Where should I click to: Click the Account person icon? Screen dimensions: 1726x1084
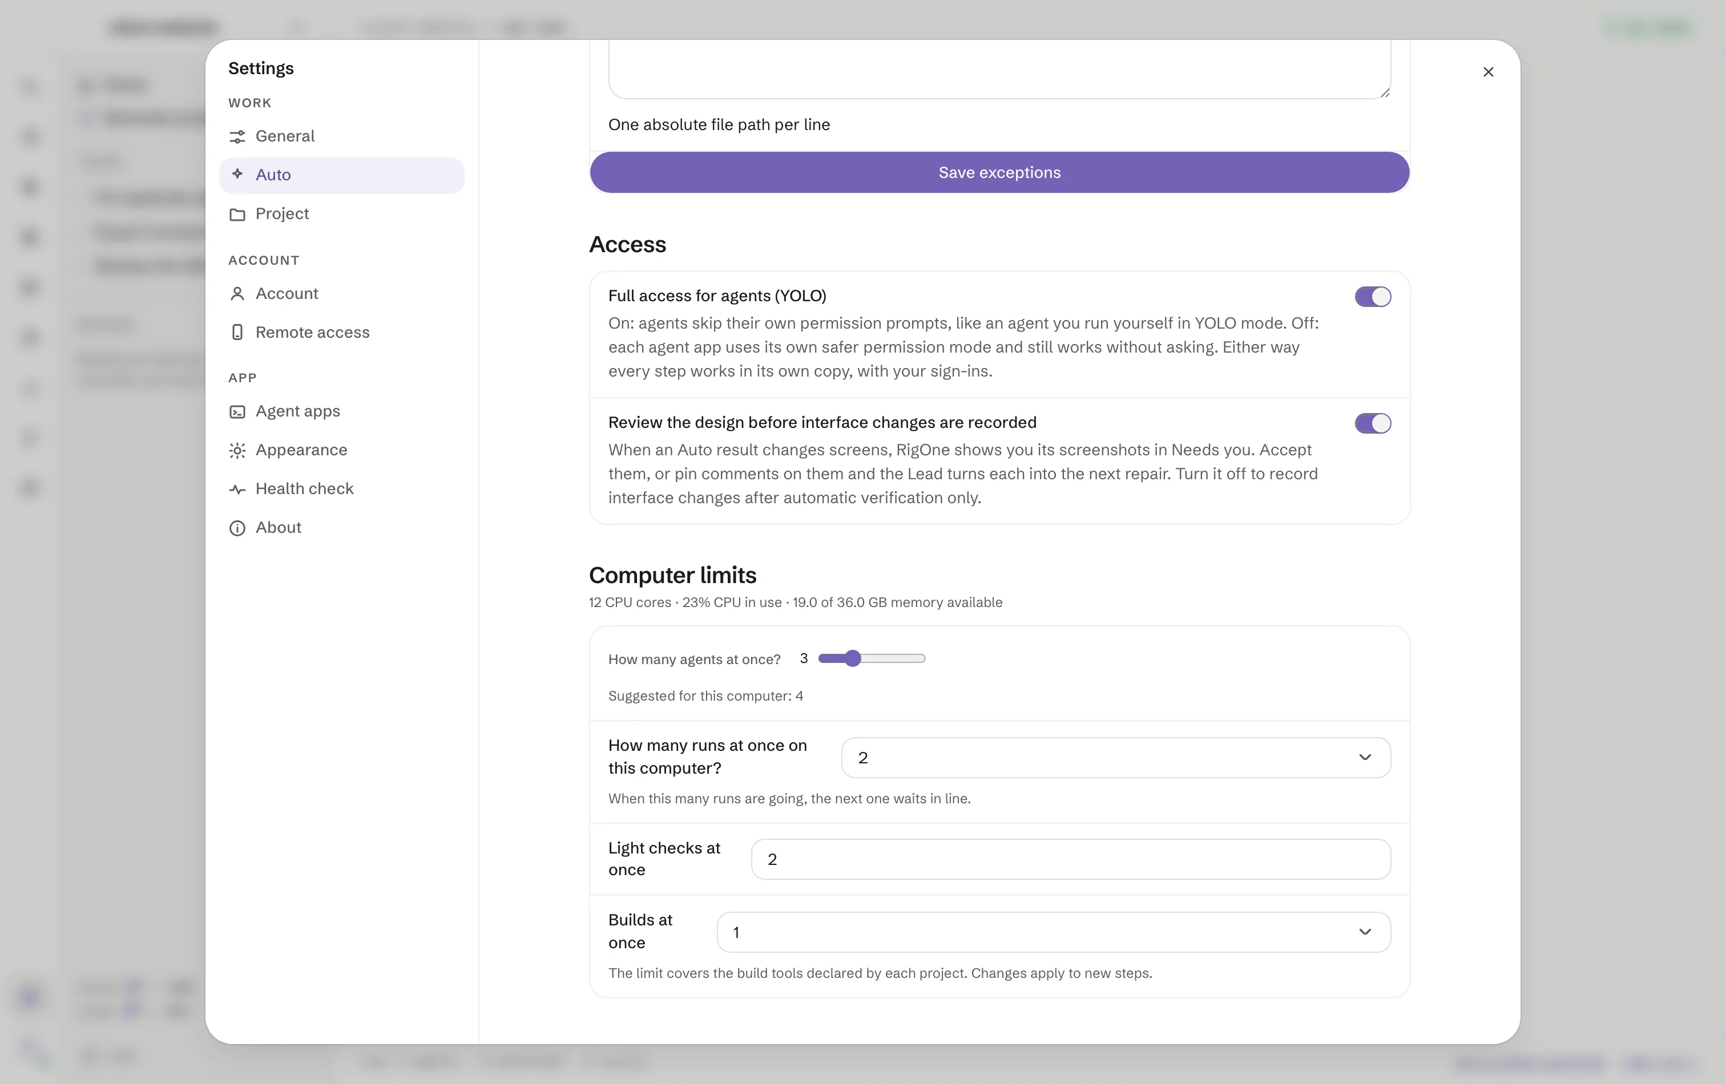click(x=237, y=294)
